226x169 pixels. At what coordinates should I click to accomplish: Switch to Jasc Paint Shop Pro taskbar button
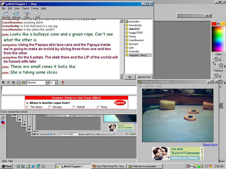pos(109,166)
